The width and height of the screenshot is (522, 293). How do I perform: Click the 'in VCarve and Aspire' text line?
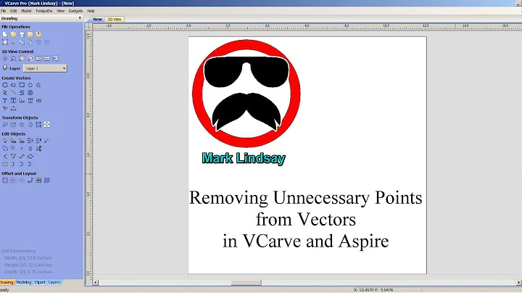pyautogui.click(x=306, y=241)
